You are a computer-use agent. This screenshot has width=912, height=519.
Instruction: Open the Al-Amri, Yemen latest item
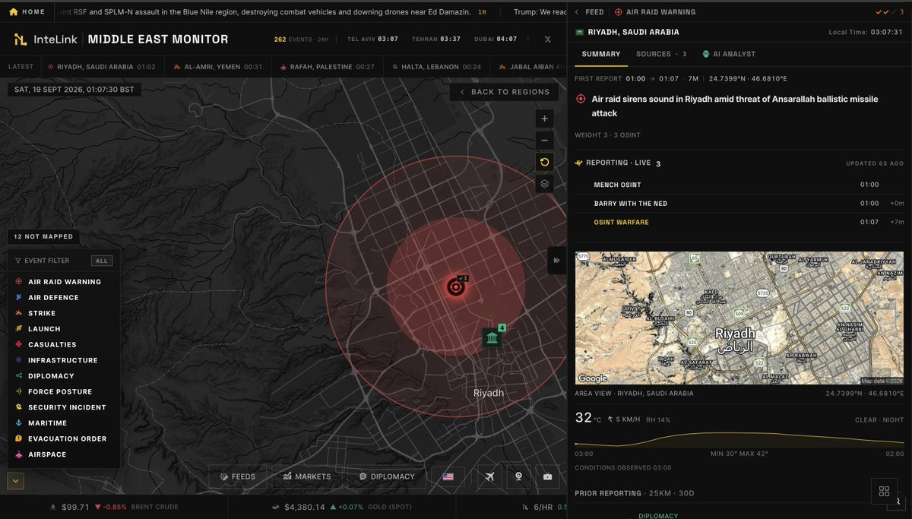click(x=217, y=67)
